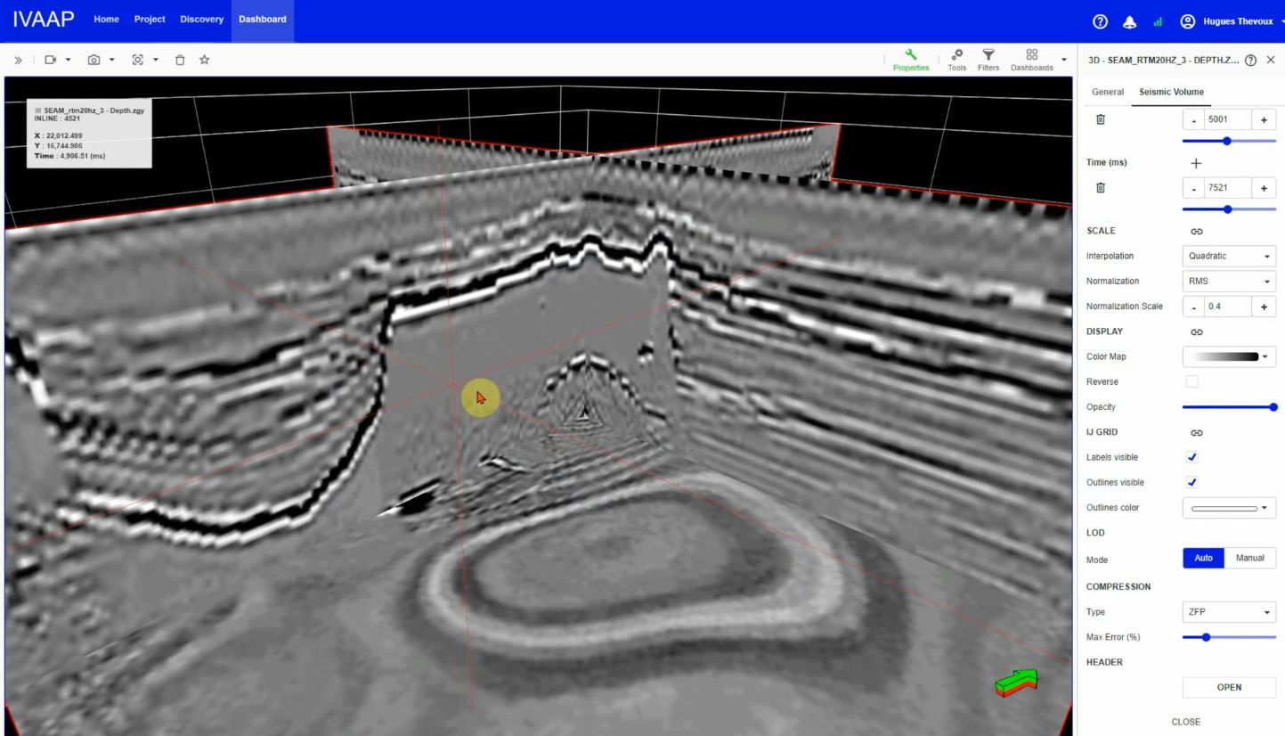1285x736 pixels.
Task: Adjust the slider under 5001
Action: pos(1229,141)
